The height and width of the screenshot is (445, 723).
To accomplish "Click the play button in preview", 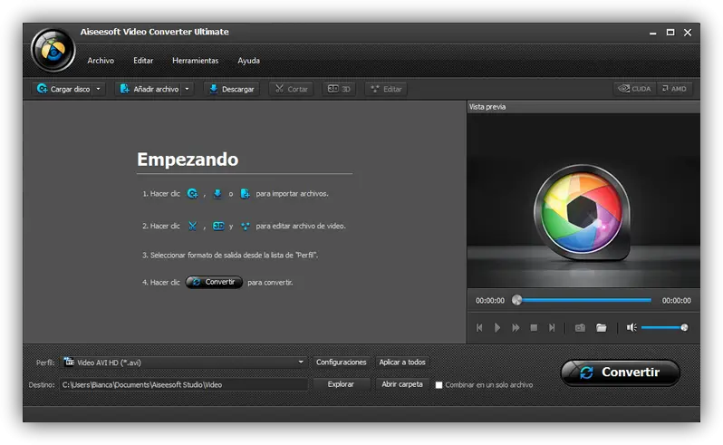I will point(497,327).
